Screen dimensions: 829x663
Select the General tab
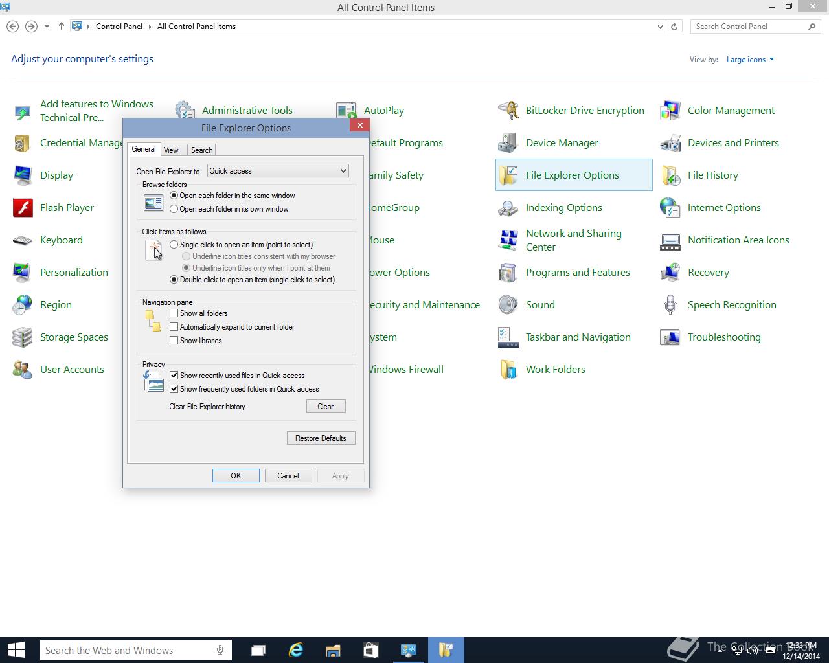(144, 149)
